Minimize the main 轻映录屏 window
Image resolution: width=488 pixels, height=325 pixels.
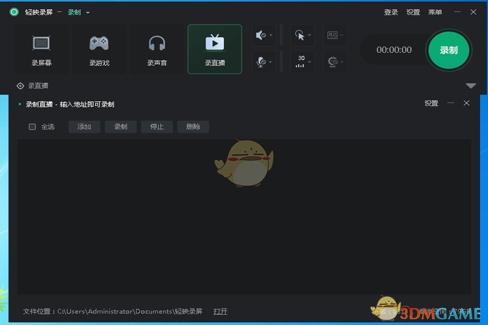(x=457, y=12)
